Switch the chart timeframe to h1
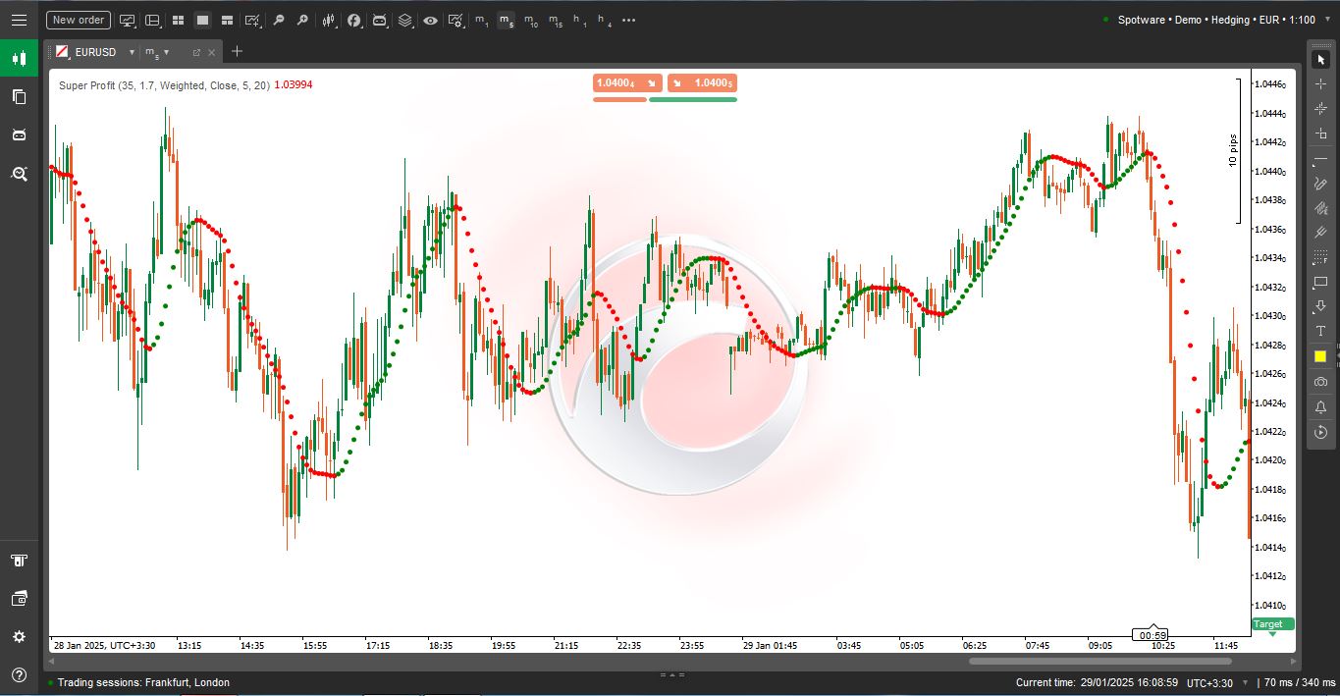1340x696 pixels. pyautogui.click(x=579, y=20)
